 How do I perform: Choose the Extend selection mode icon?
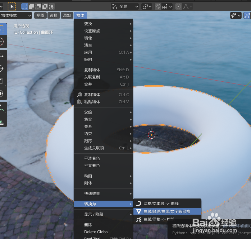[31, 6]
